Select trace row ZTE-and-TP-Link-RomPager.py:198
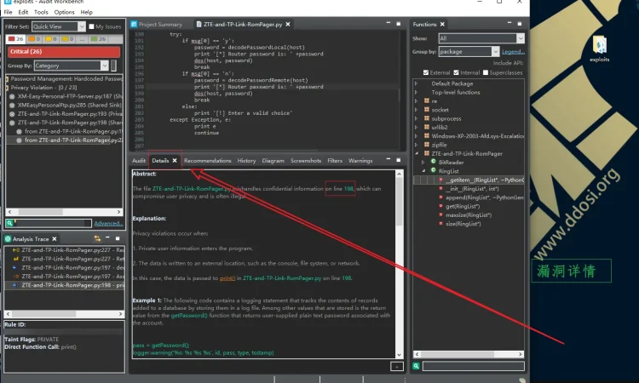Screen dimensions: 639x383 click(x=65, y=285)
